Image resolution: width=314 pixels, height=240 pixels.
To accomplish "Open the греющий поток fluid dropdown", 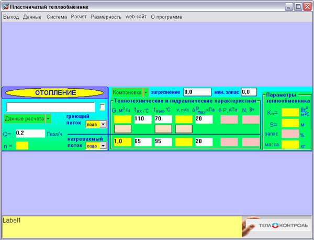I will click(x=103, y=124).
